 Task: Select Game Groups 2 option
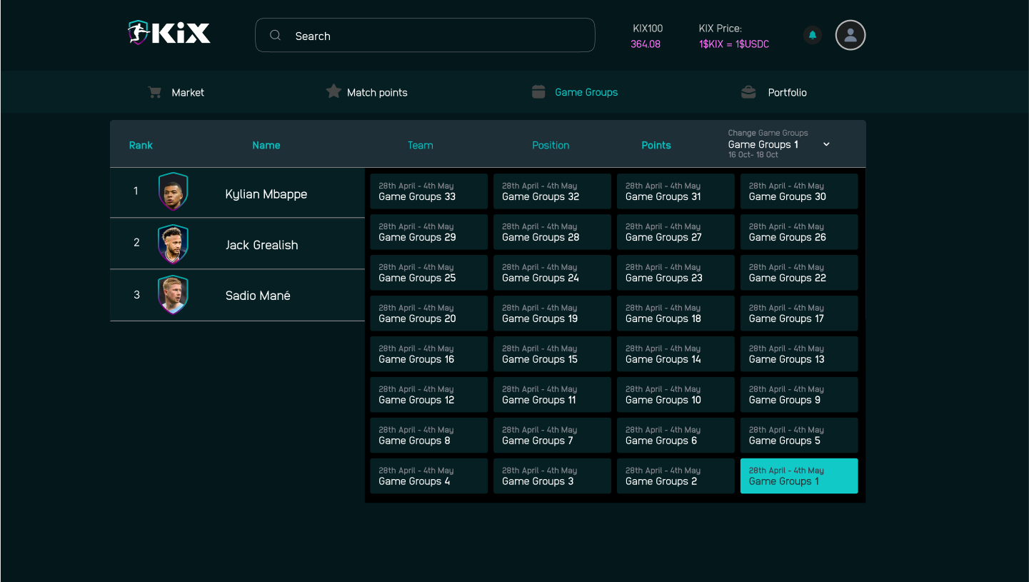pyautogui.click(x=676, y=476)
